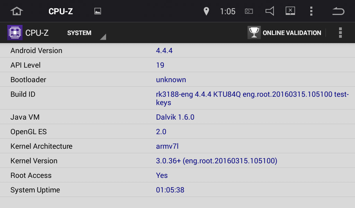Open the picture gallery icon

click(x=97, y=11)
